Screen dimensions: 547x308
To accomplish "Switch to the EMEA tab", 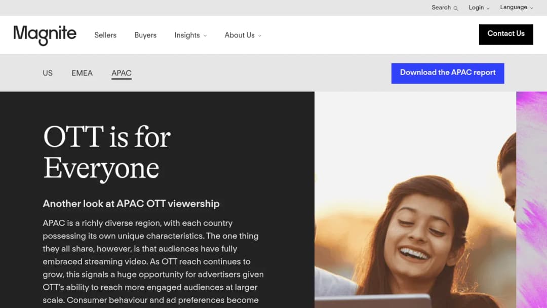I will click(82, 73).
